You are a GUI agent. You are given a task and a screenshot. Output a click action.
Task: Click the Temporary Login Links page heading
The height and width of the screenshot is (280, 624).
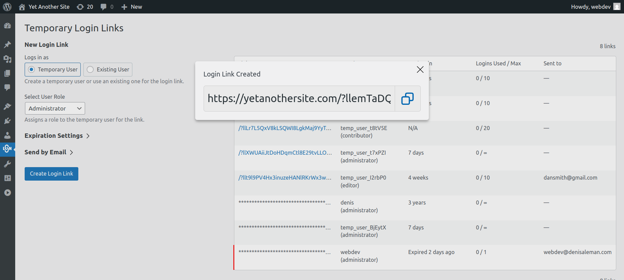click(74, 28)
